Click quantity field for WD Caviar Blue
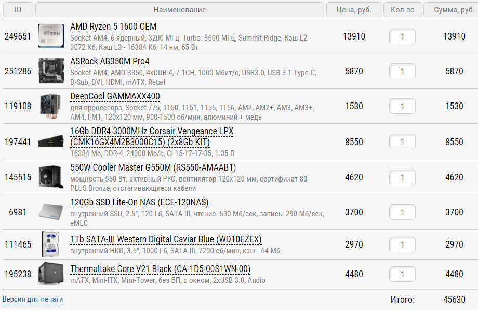This screenshot has height=310, width=478. pos(402,244)
